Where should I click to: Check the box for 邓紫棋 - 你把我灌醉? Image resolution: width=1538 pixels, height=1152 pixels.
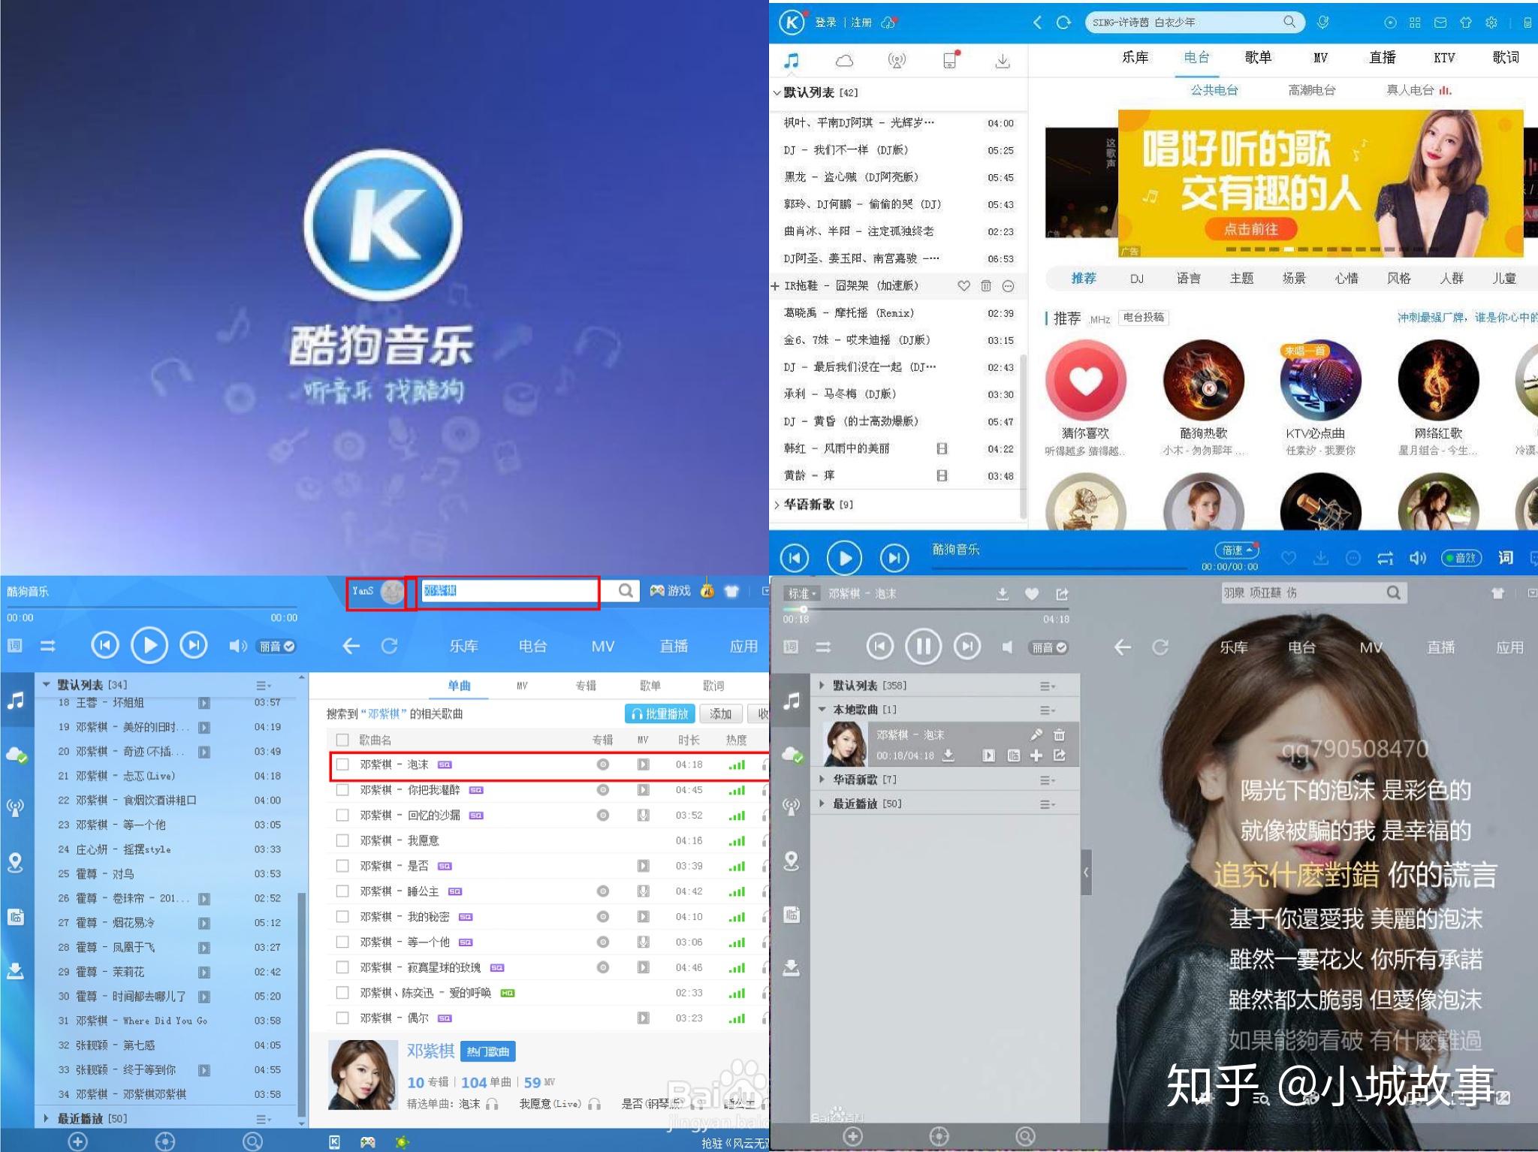coord(342,790)
